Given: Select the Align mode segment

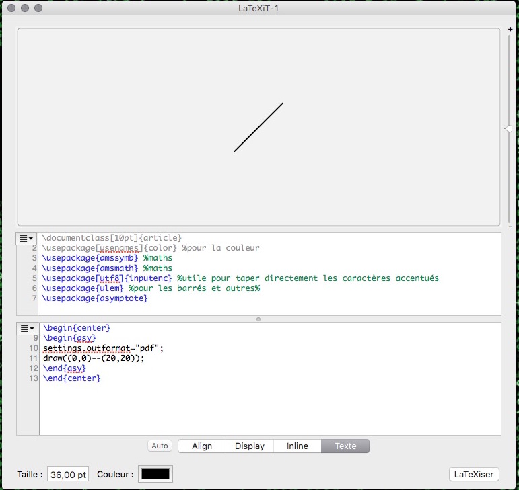Looking at the screenshot, I should coord(202,446).
